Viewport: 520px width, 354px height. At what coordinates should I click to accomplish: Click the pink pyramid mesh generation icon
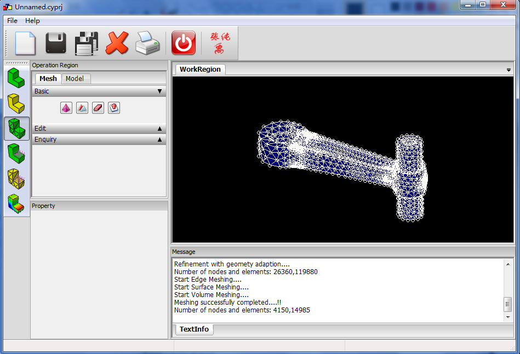tap(66, 108)
